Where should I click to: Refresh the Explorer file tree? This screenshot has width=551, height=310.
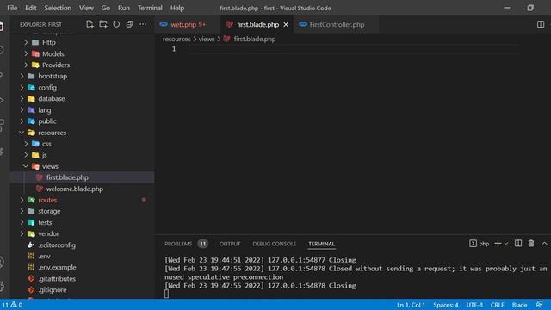(x=116, y=24)
